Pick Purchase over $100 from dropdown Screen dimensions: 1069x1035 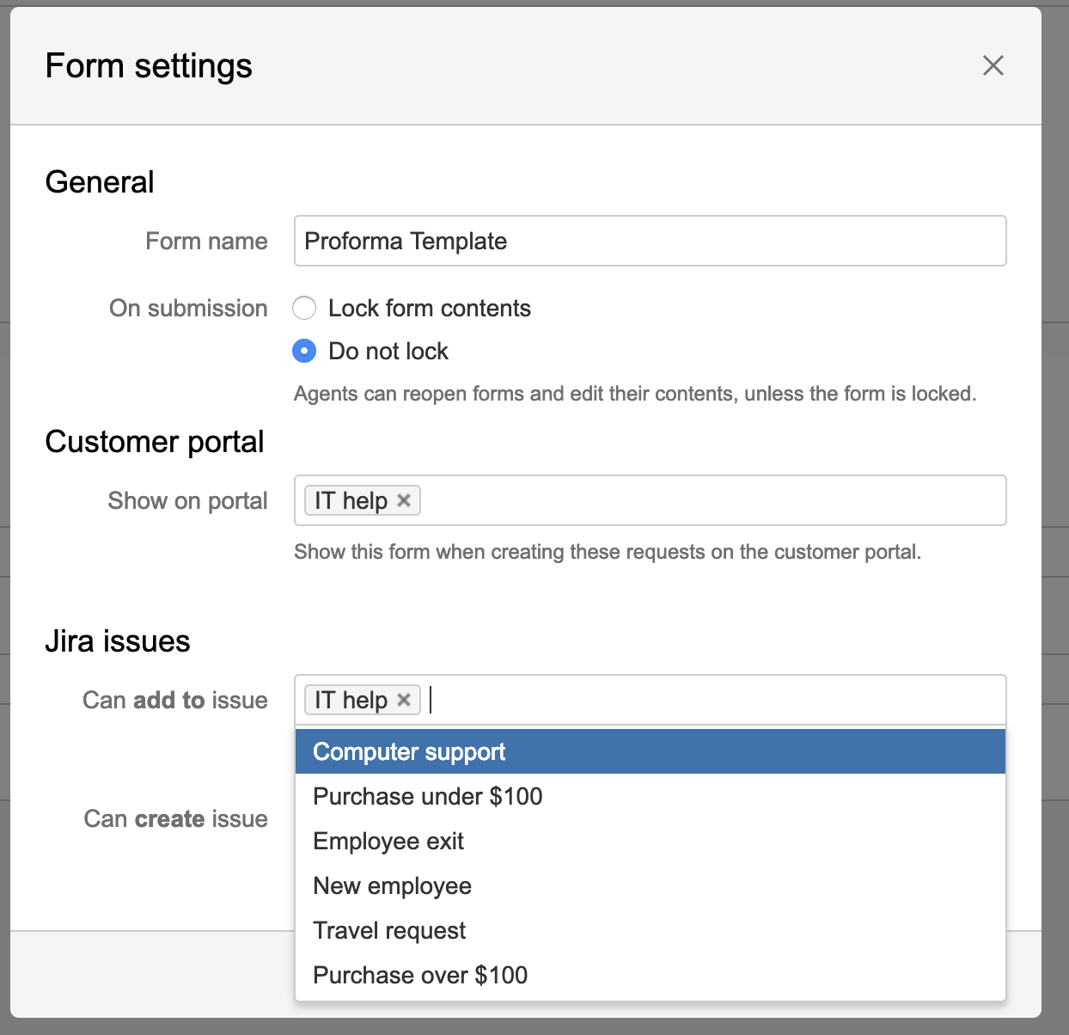[420, 975]
